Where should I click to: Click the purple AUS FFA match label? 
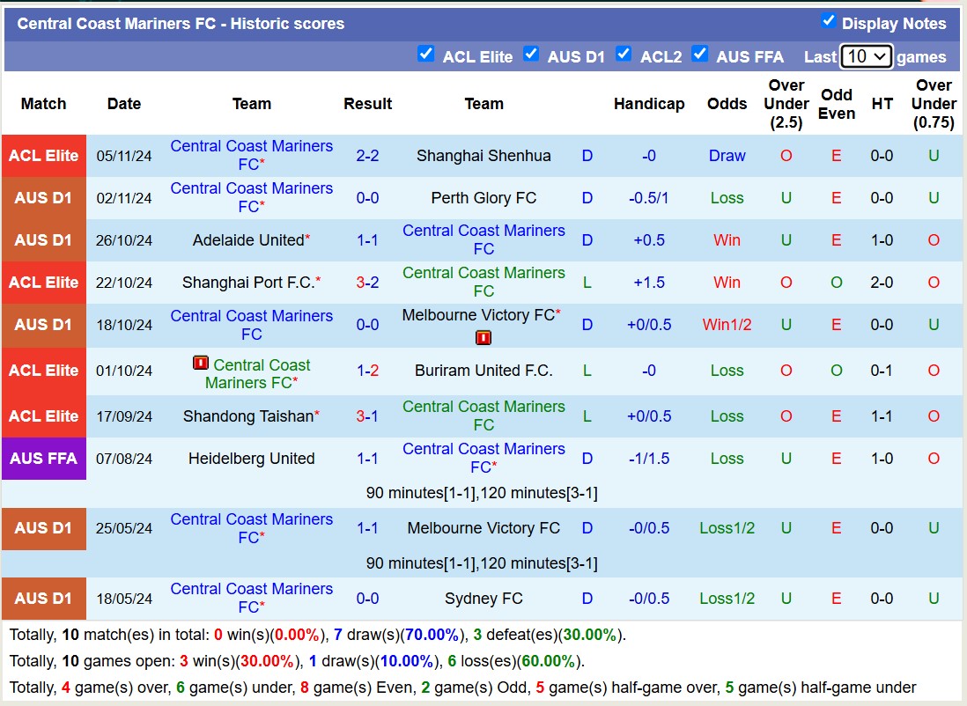44,459
